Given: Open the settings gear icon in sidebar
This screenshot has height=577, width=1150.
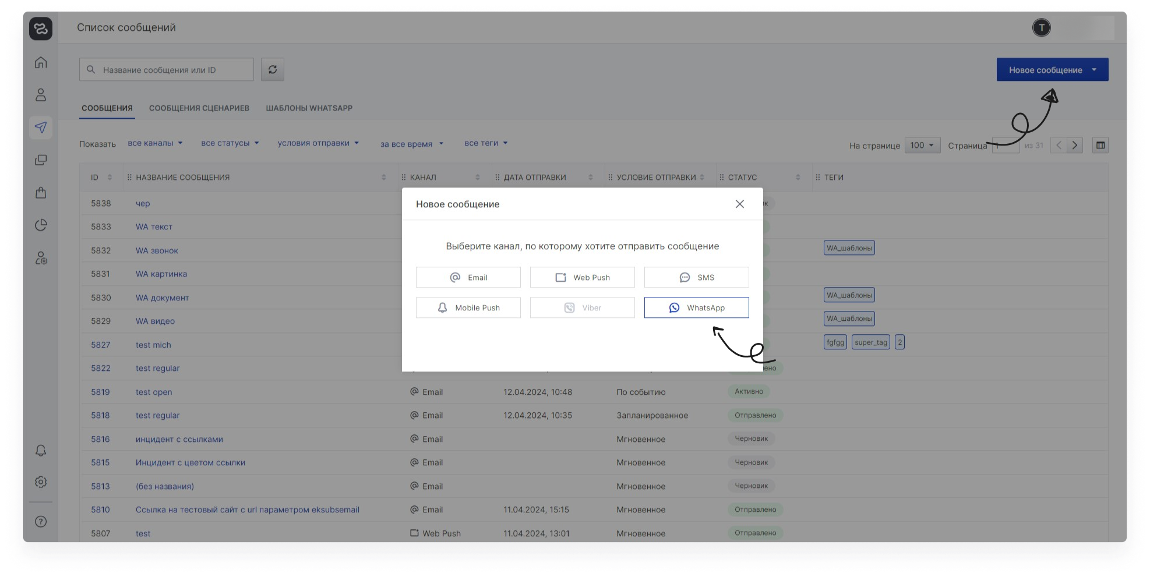Looking at the screenshot, I should click(41, 482).
